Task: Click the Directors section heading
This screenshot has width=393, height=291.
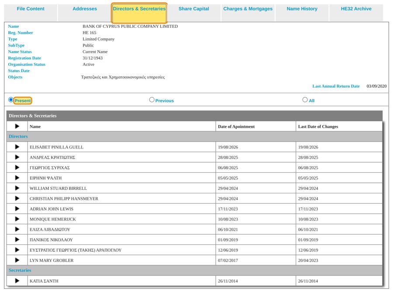Action: click(18, 137)
